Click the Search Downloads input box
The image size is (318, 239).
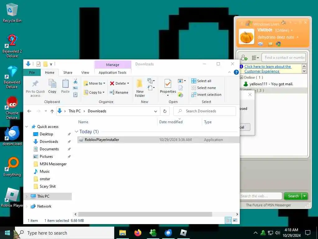[x=205, y=111]
